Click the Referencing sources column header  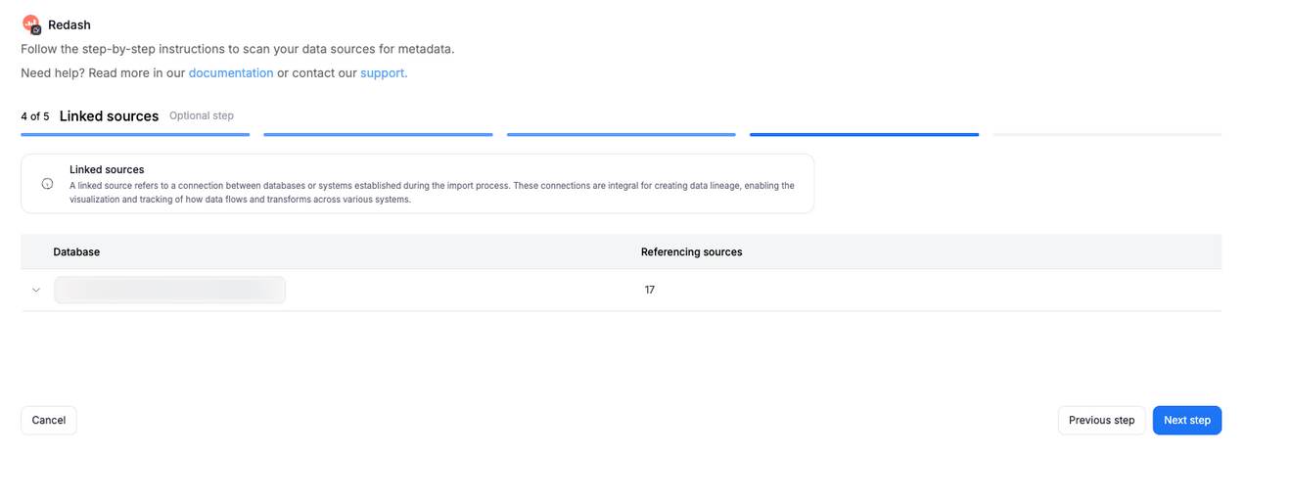(x=691, y=251)
